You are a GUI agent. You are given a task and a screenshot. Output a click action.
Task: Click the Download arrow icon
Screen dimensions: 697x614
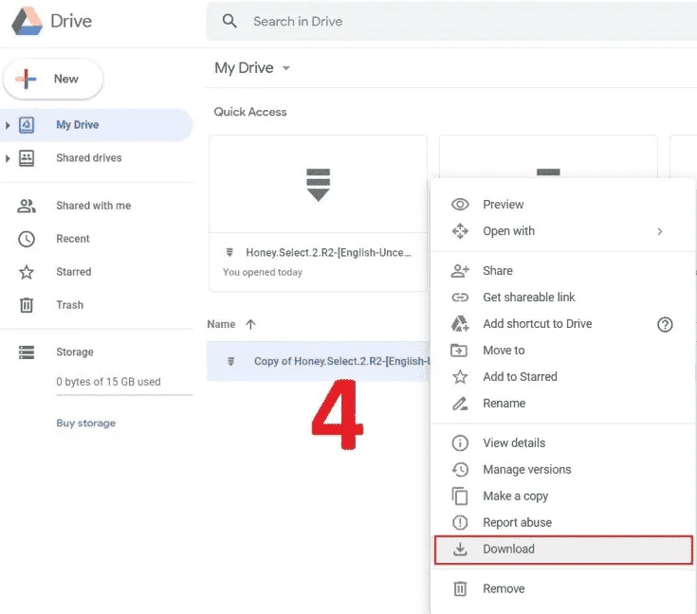pyautogui.click(x=460, y=550)
